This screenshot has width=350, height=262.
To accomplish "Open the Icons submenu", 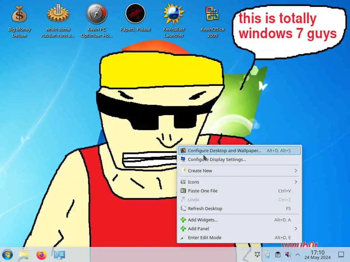I will (239, 182).
